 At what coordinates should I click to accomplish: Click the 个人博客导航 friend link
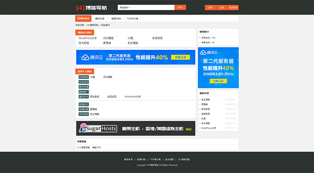(x=83, y=147)
